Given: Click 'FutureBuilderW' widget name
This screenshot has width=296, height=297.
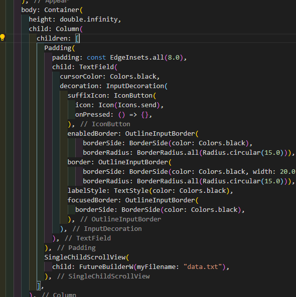Looking at the screenshot, I should (106, 266).
